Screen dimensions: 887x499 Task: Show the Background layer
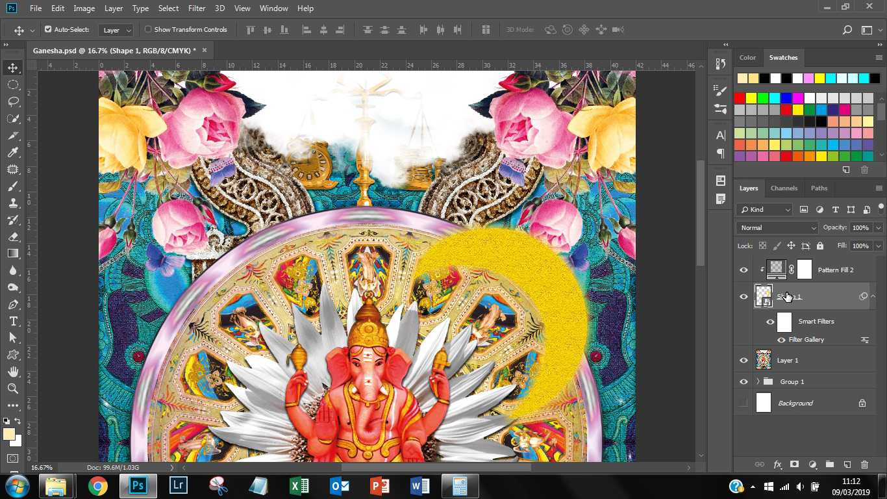(743, 403)
